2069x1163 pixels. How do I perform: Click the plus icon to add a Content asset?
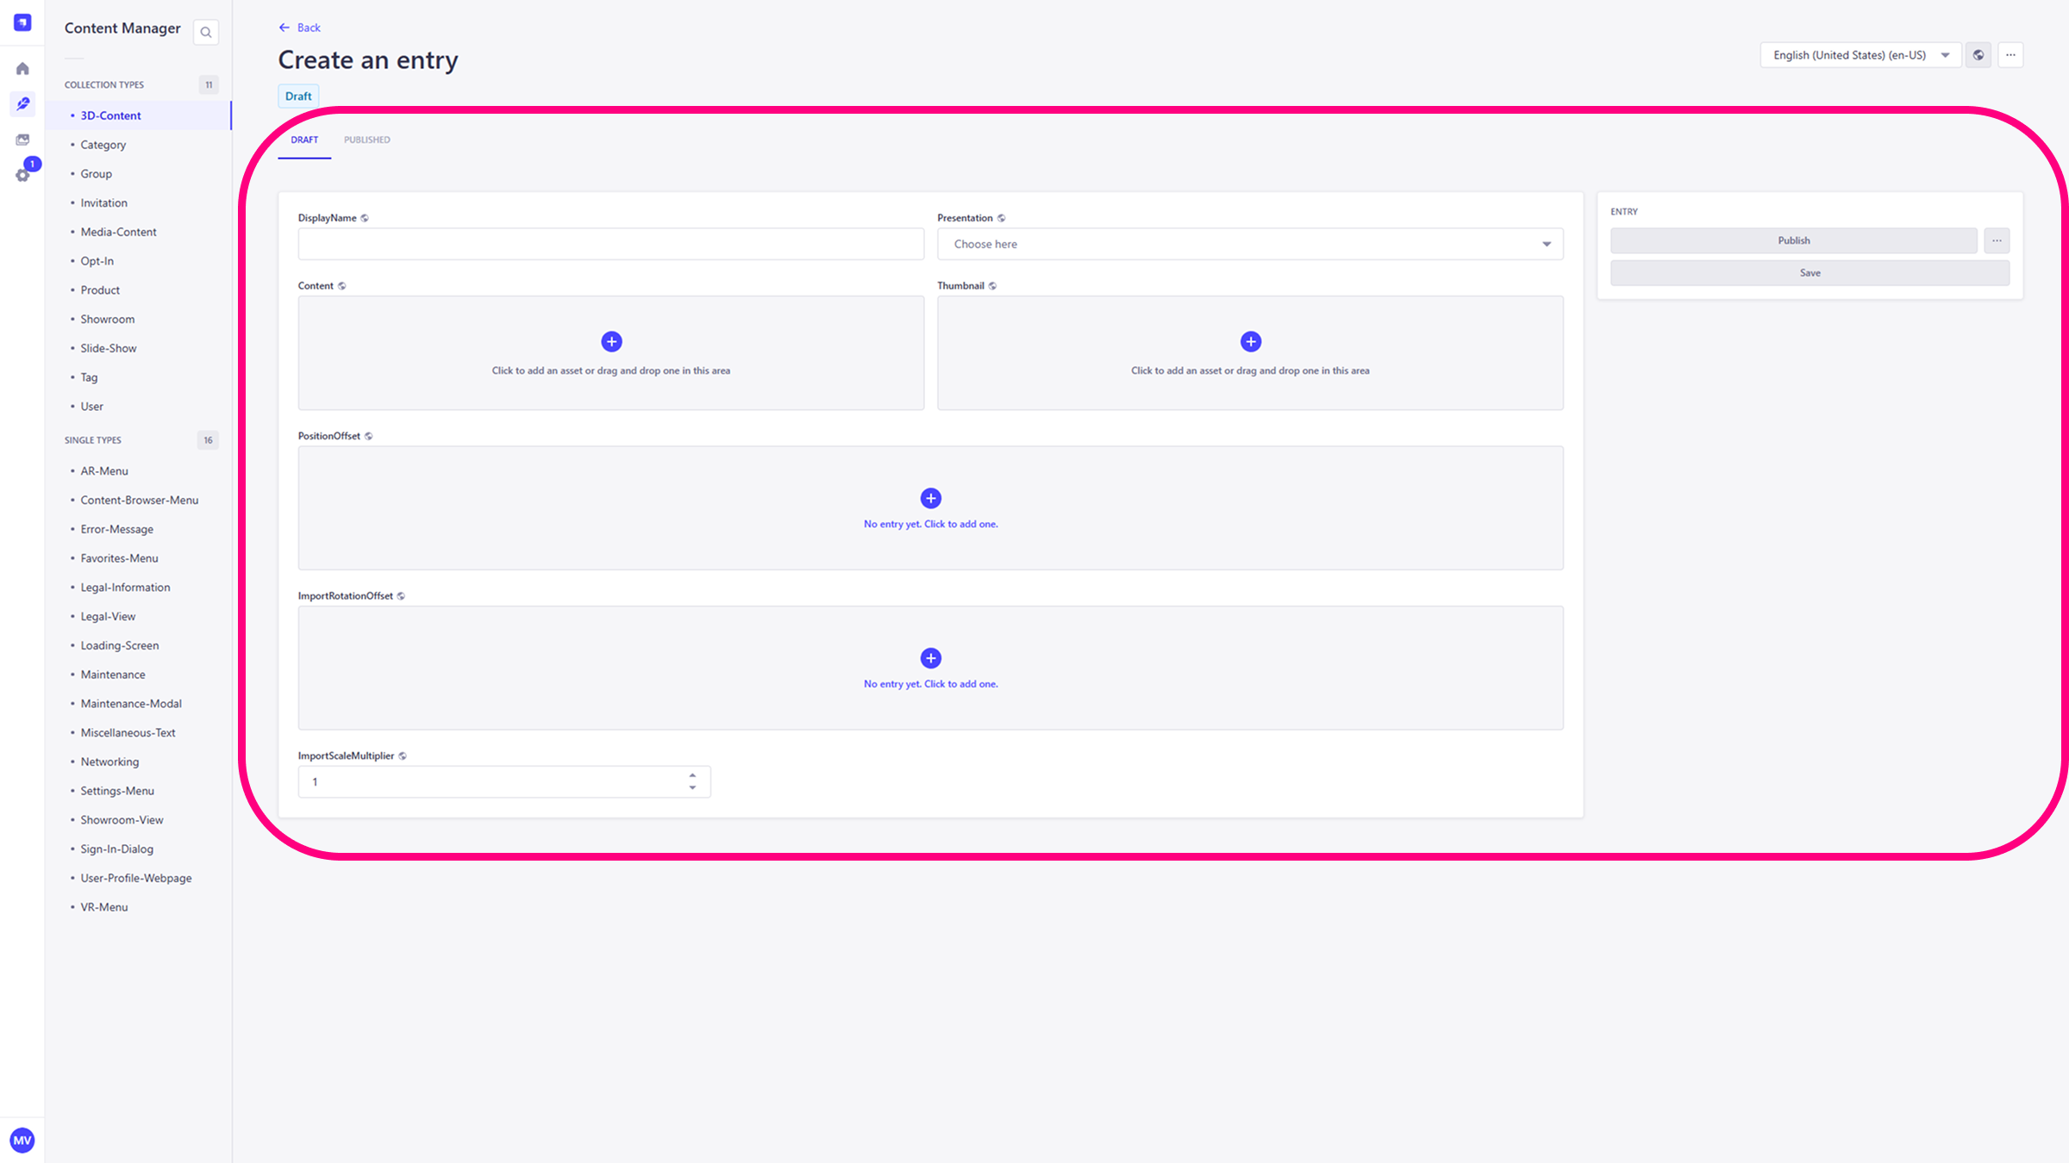(610, 341)
